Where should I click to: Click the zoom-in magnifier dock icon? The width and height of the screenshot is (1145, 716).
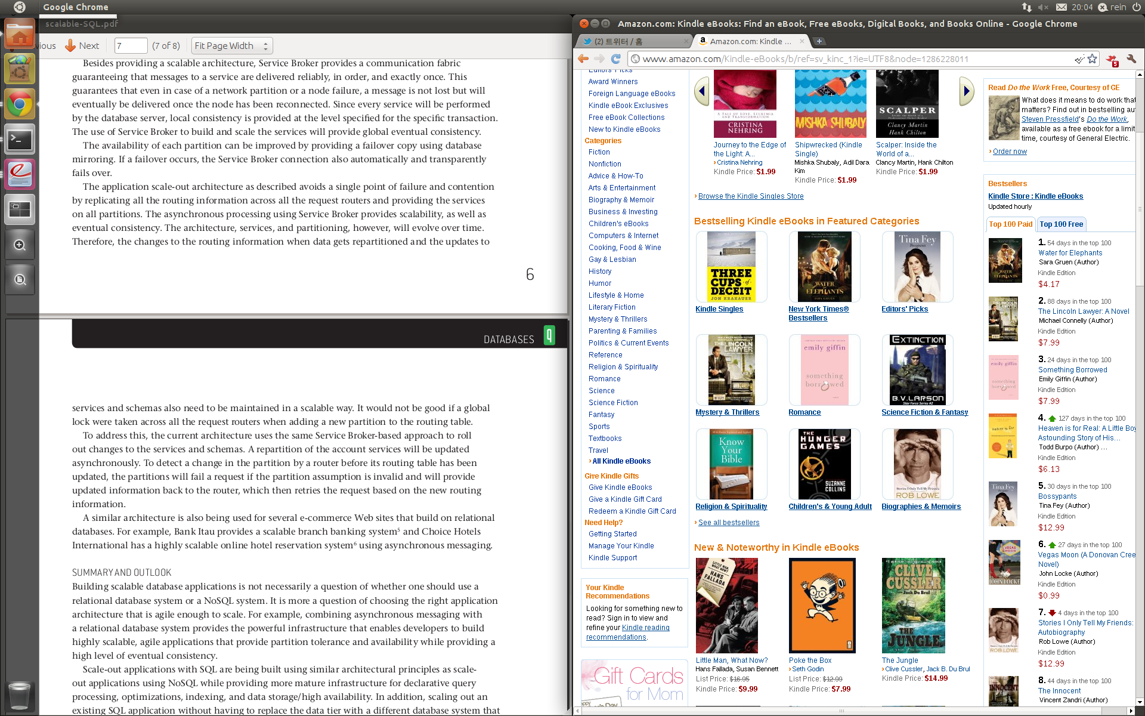[20, 245]
